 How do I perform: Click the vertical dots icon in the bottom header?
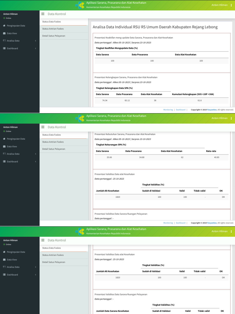point(231,232)
